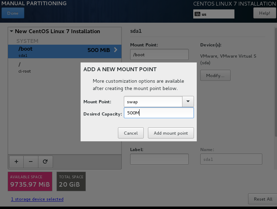277x209 pixels.
Task: Open the Mount Point dropdown arrow in dialog
Action: point(188,102)
